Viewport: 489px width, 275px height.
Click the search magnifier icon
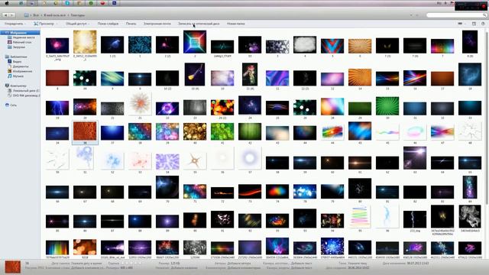tap(484, 15)
